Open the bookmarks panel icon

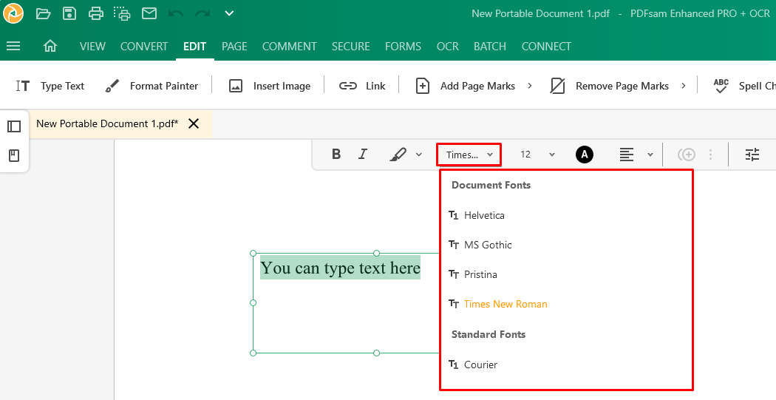pyautogui.click(x=14, y=155)
